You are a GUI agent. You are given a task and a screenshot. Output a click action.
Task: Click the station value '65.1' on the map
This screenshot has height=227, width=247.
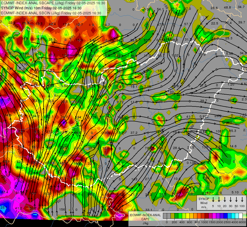(161, 55)
